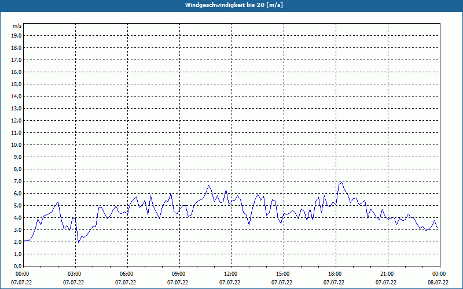Click the "18:00" time label
463x289 pixels.
[336, 274]
